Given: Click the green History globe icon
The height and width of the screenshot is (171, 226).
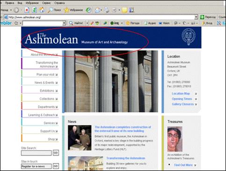Looking at the screenshot, I should tap(88, 10).
